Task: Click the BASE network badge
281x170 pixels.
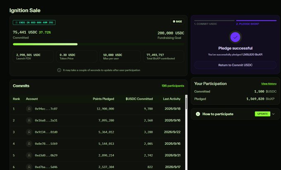Action: tap(177, 22)
